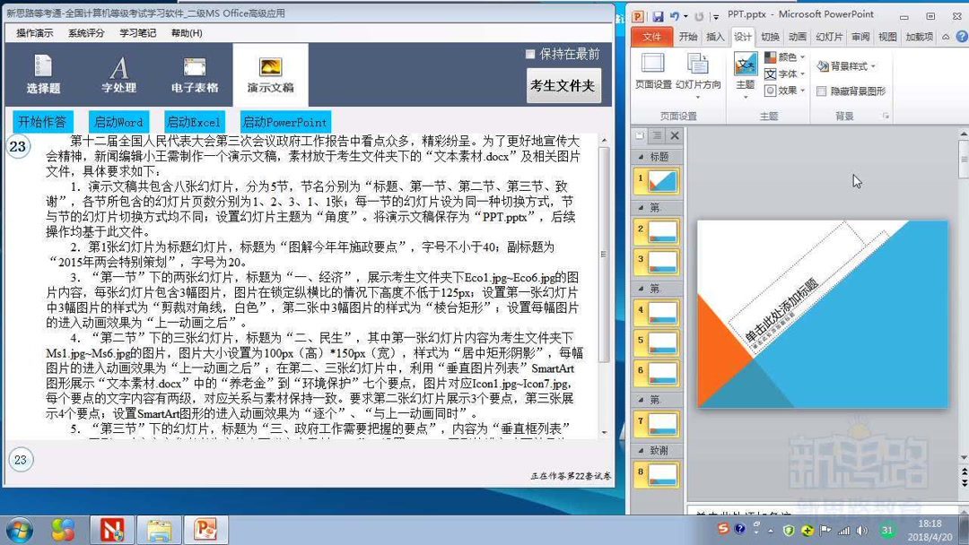
Task: Click the 幻灯片方向 slide orientation icon
Action: 696,63
